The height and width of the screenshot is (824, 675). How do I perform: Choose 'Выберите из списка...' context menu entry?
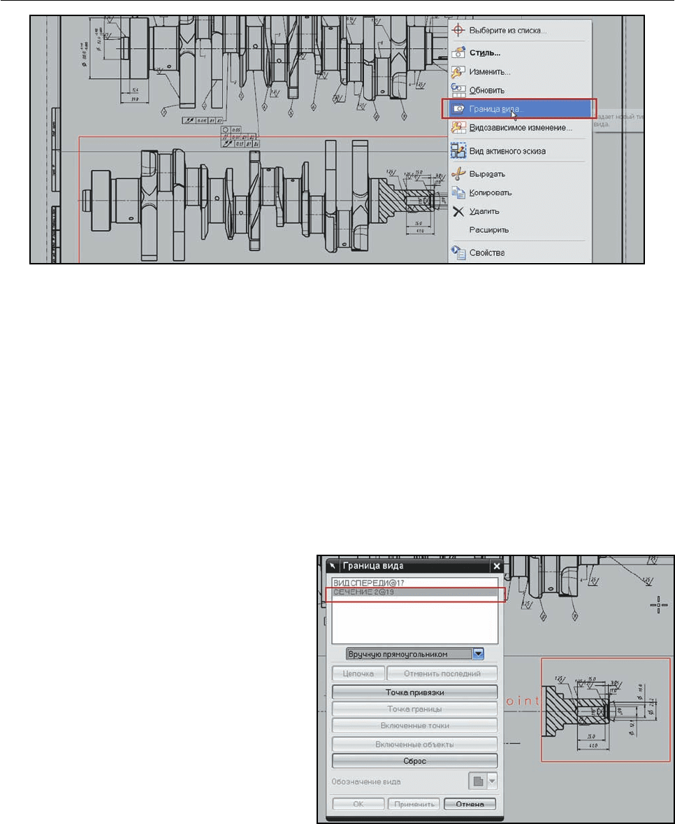click(520, 31)
